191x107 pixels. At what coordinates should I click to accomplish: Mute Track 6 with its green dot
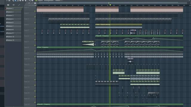[x=35, y=40]
